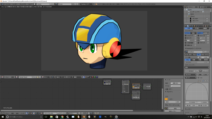
Task: Open the orange カラー input swatch
Action: point(166,99)
